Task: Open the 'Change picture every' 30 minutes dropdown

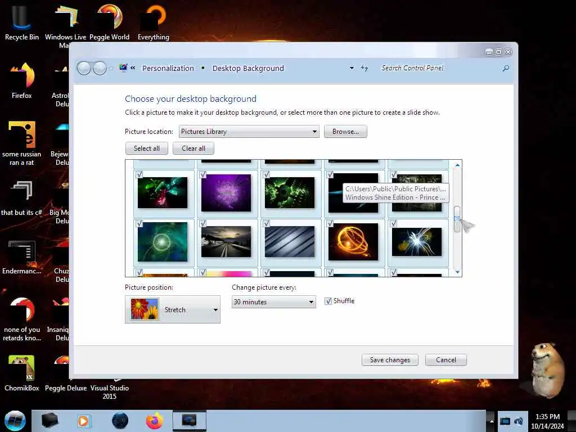Action: tap(274, 302)
